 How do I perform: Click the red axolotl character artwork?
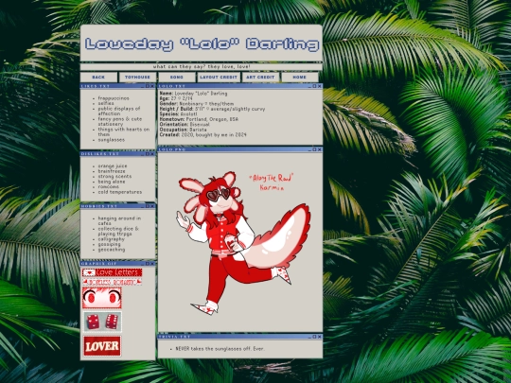coord(243,243)
